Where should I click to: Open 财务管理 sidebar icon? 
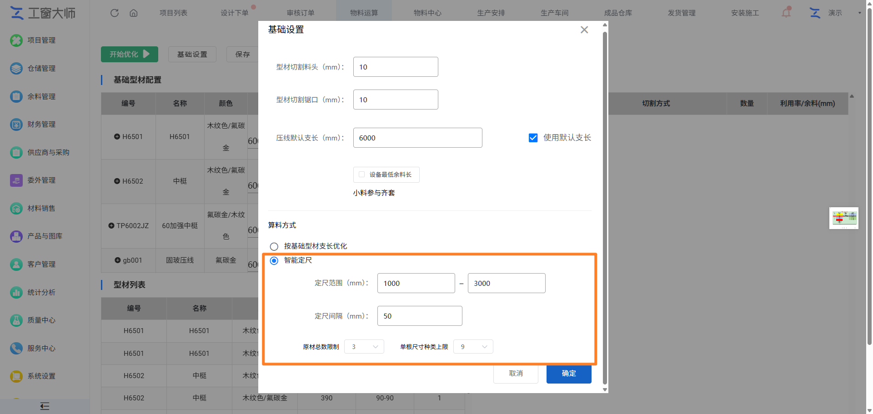click(x=16, y=124)
